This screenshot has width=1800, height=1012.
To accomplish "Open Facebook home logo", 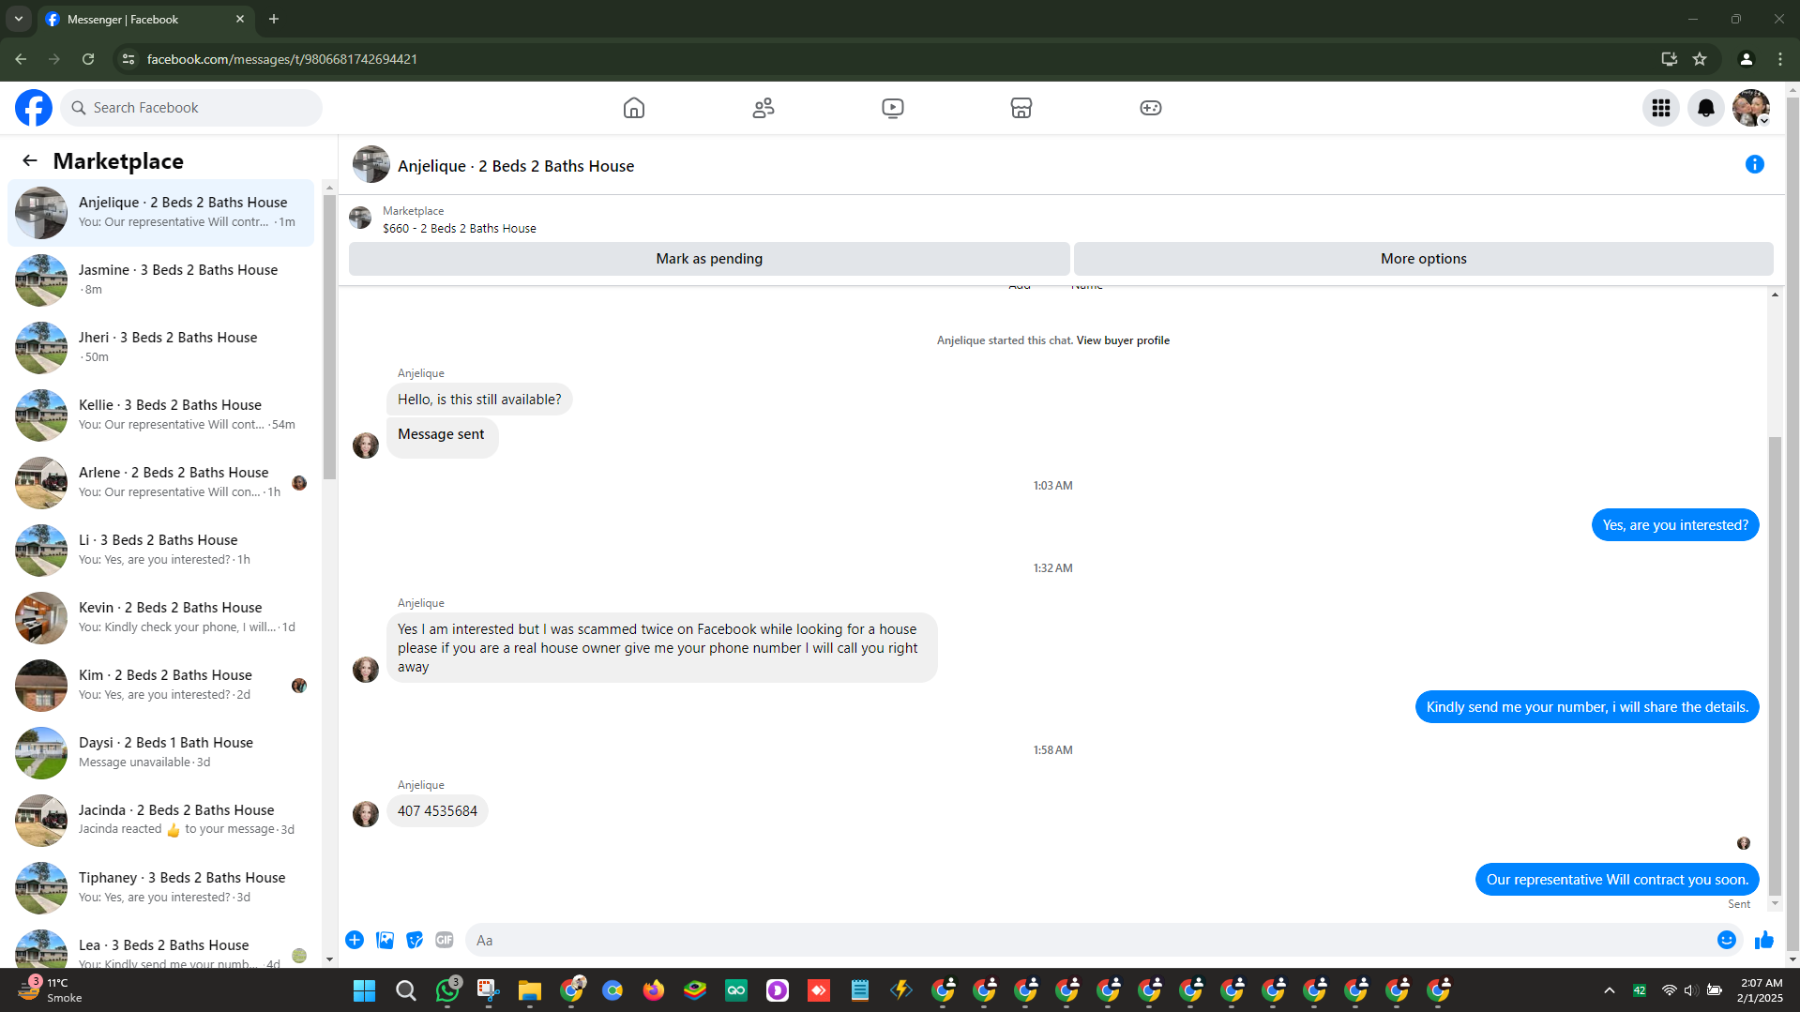I will [34, 108].
